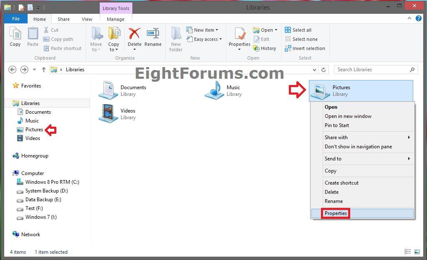Image resolution: width=427 pixels, height=260 pixels.
Task: Click the Search Libraries input field
Action: click(371, 70)
